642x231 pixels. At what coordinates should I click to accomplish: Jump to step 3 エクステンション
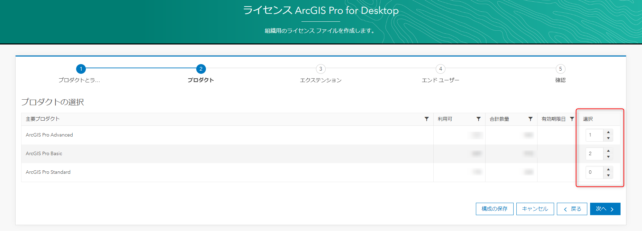pos(321,69)
